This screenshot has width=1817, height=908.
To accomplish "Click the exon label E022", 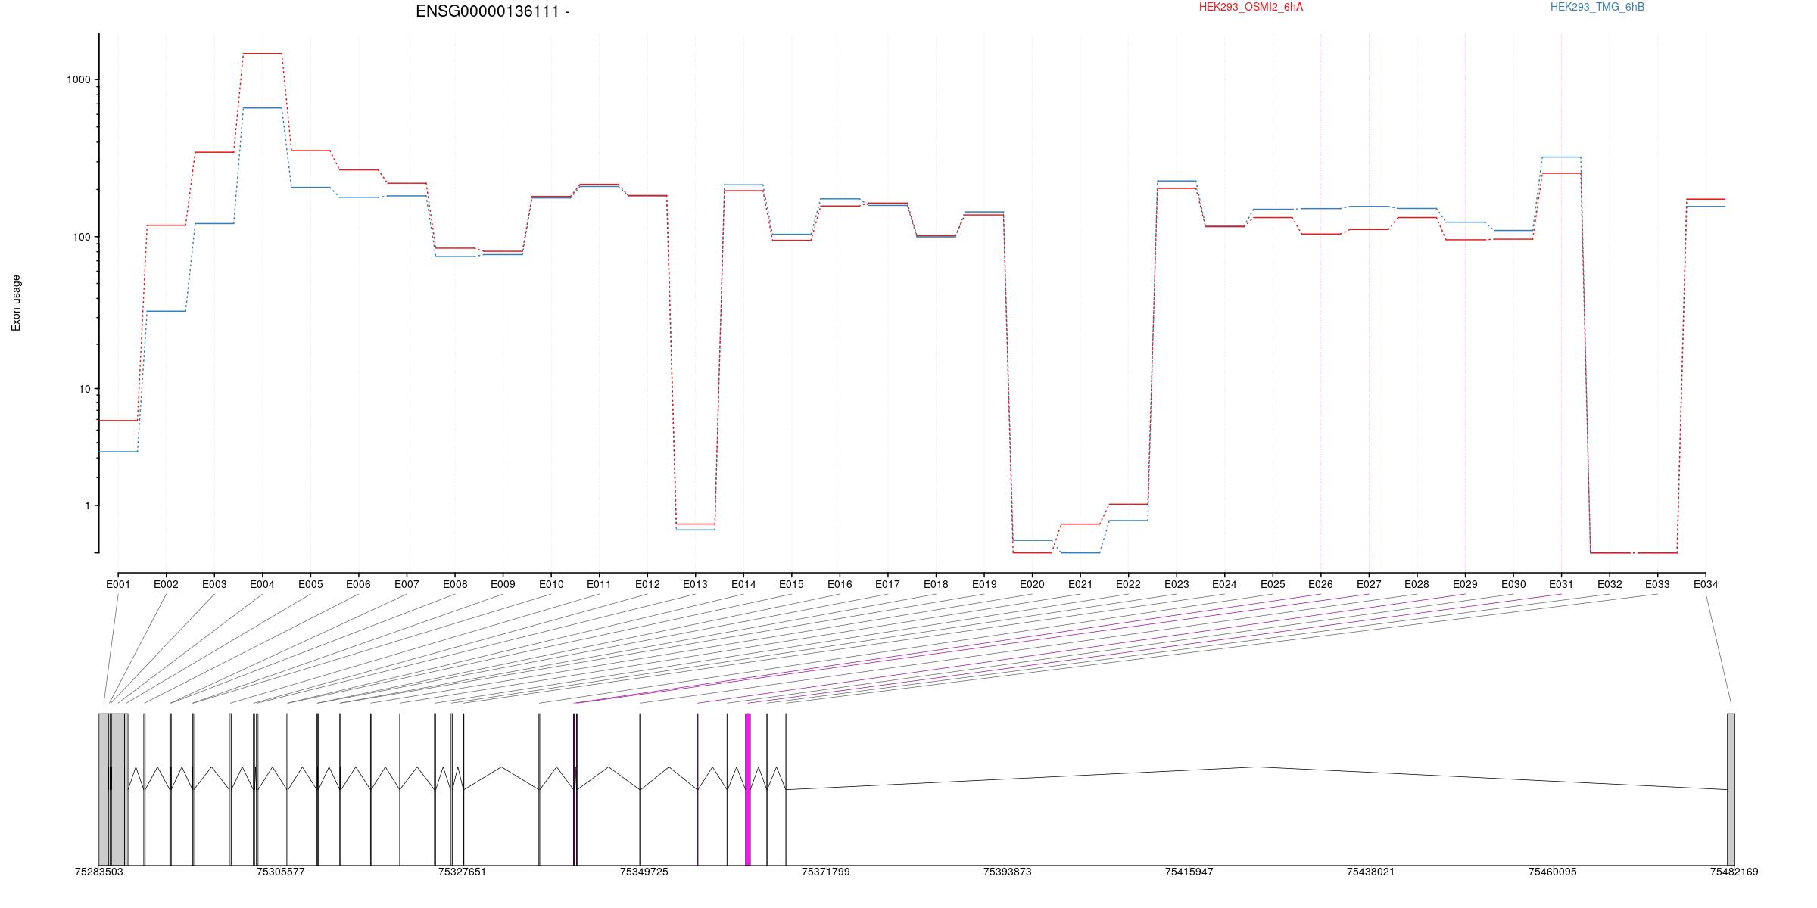I will click(x=1128, y=584).
